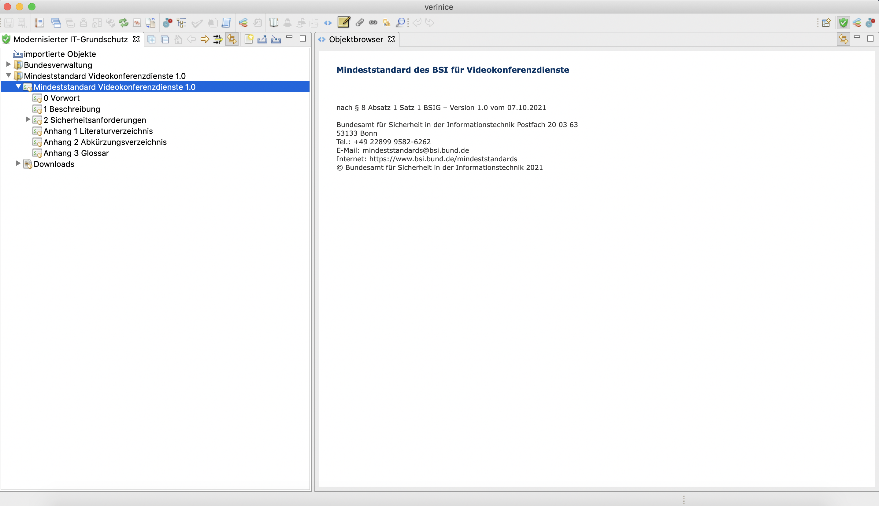
Task: Open the open book icon in toolbar
Action: 274,23
